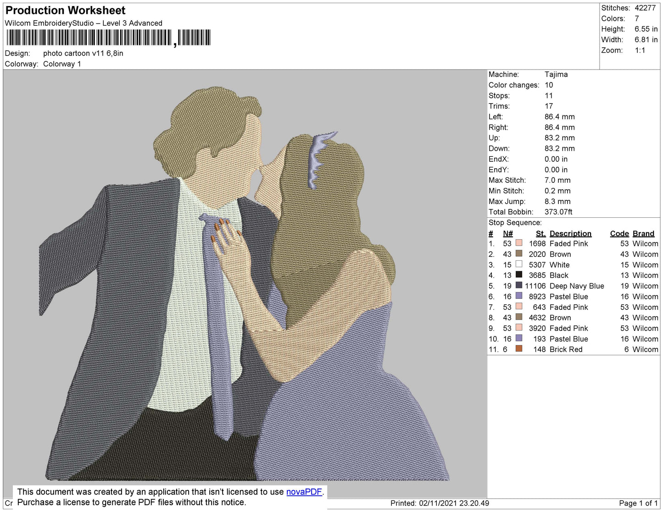Screen dimensions: 663x512
Task: Click the embroidery design preview image
Action: [245, 283]
